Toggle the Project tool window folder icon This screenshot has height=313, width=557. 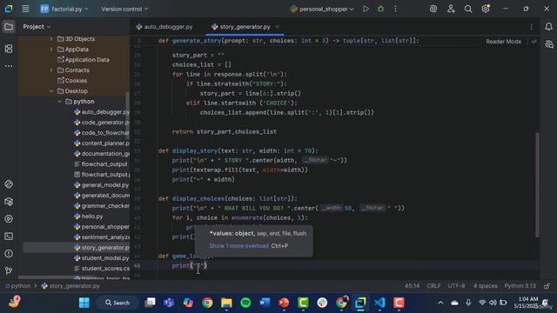point(9,27)
